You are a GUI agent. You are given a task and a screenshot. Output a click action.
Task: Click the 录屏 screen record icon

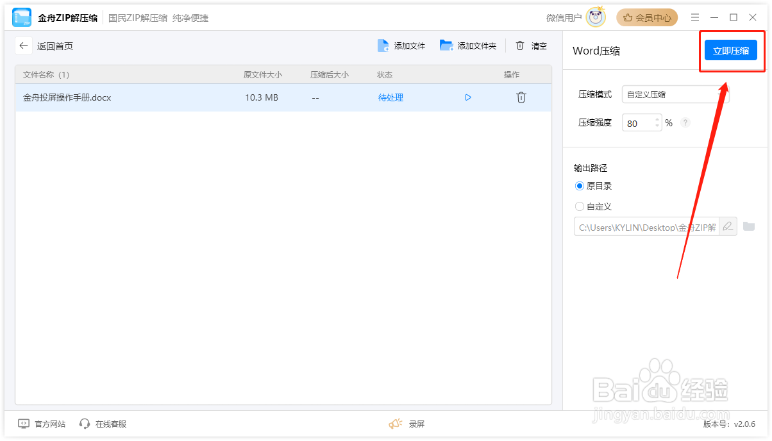point(396,424)
